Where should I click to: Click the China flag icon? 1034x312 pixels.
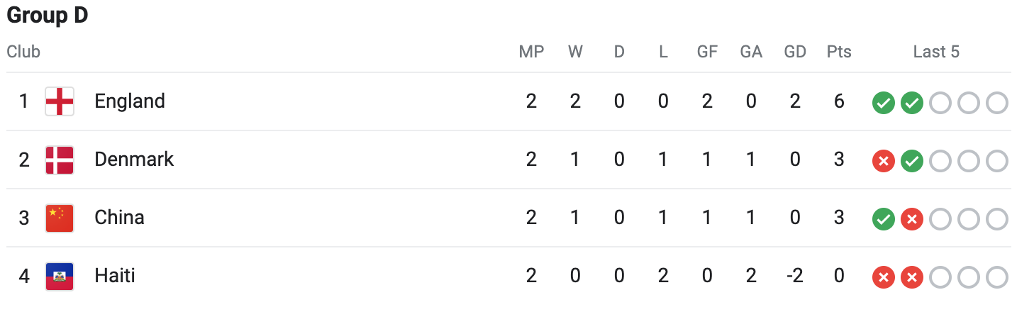coord(60,218)
